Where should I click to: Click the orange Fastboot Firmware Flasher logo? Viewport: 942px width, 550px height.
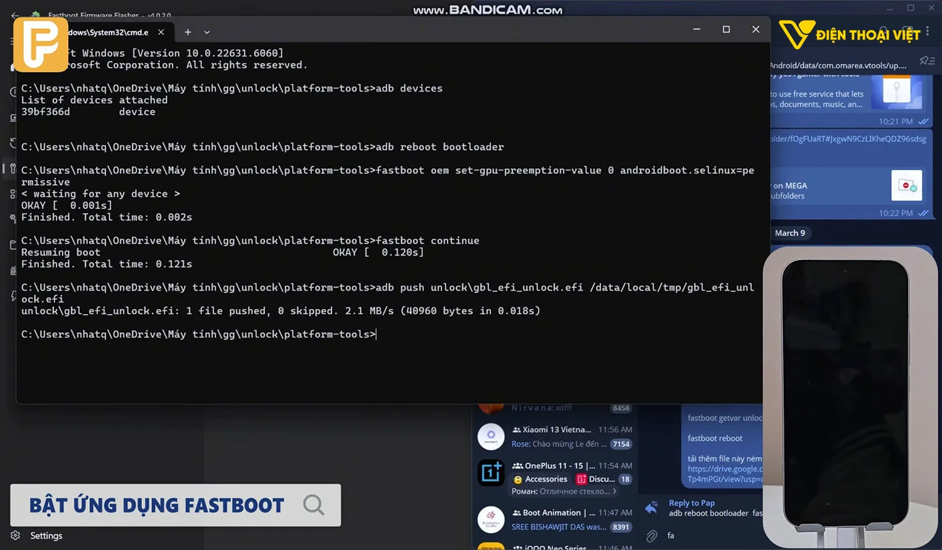click(x=40, y=44)
